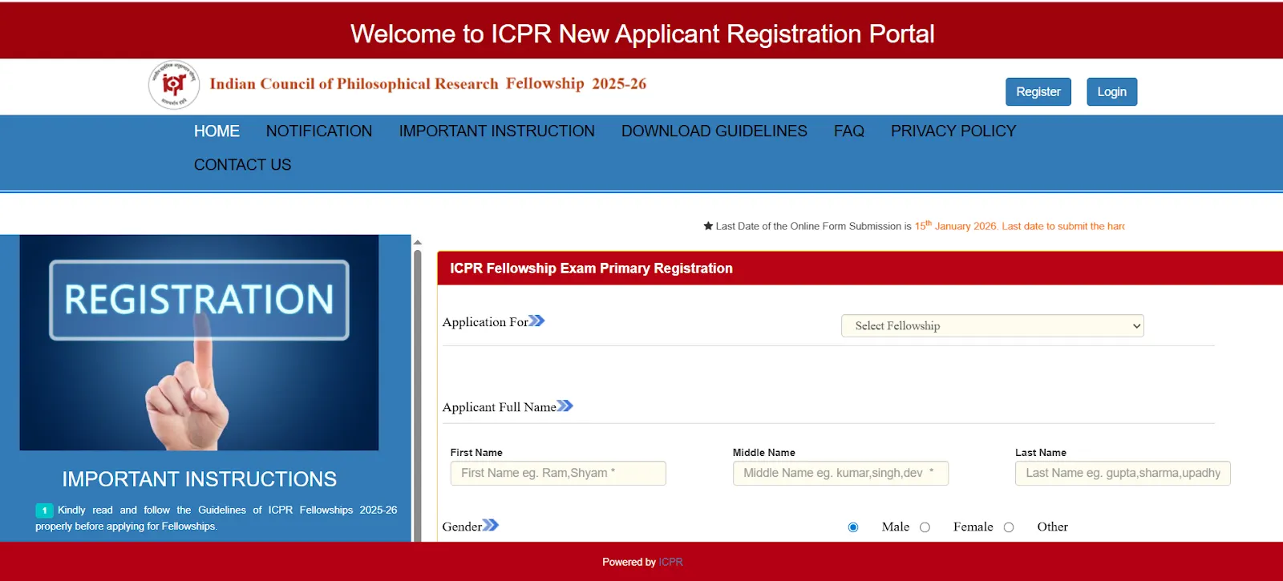Click the Last Name input field
This screenshot has width=1283, height=581.
pos(1123,473)
